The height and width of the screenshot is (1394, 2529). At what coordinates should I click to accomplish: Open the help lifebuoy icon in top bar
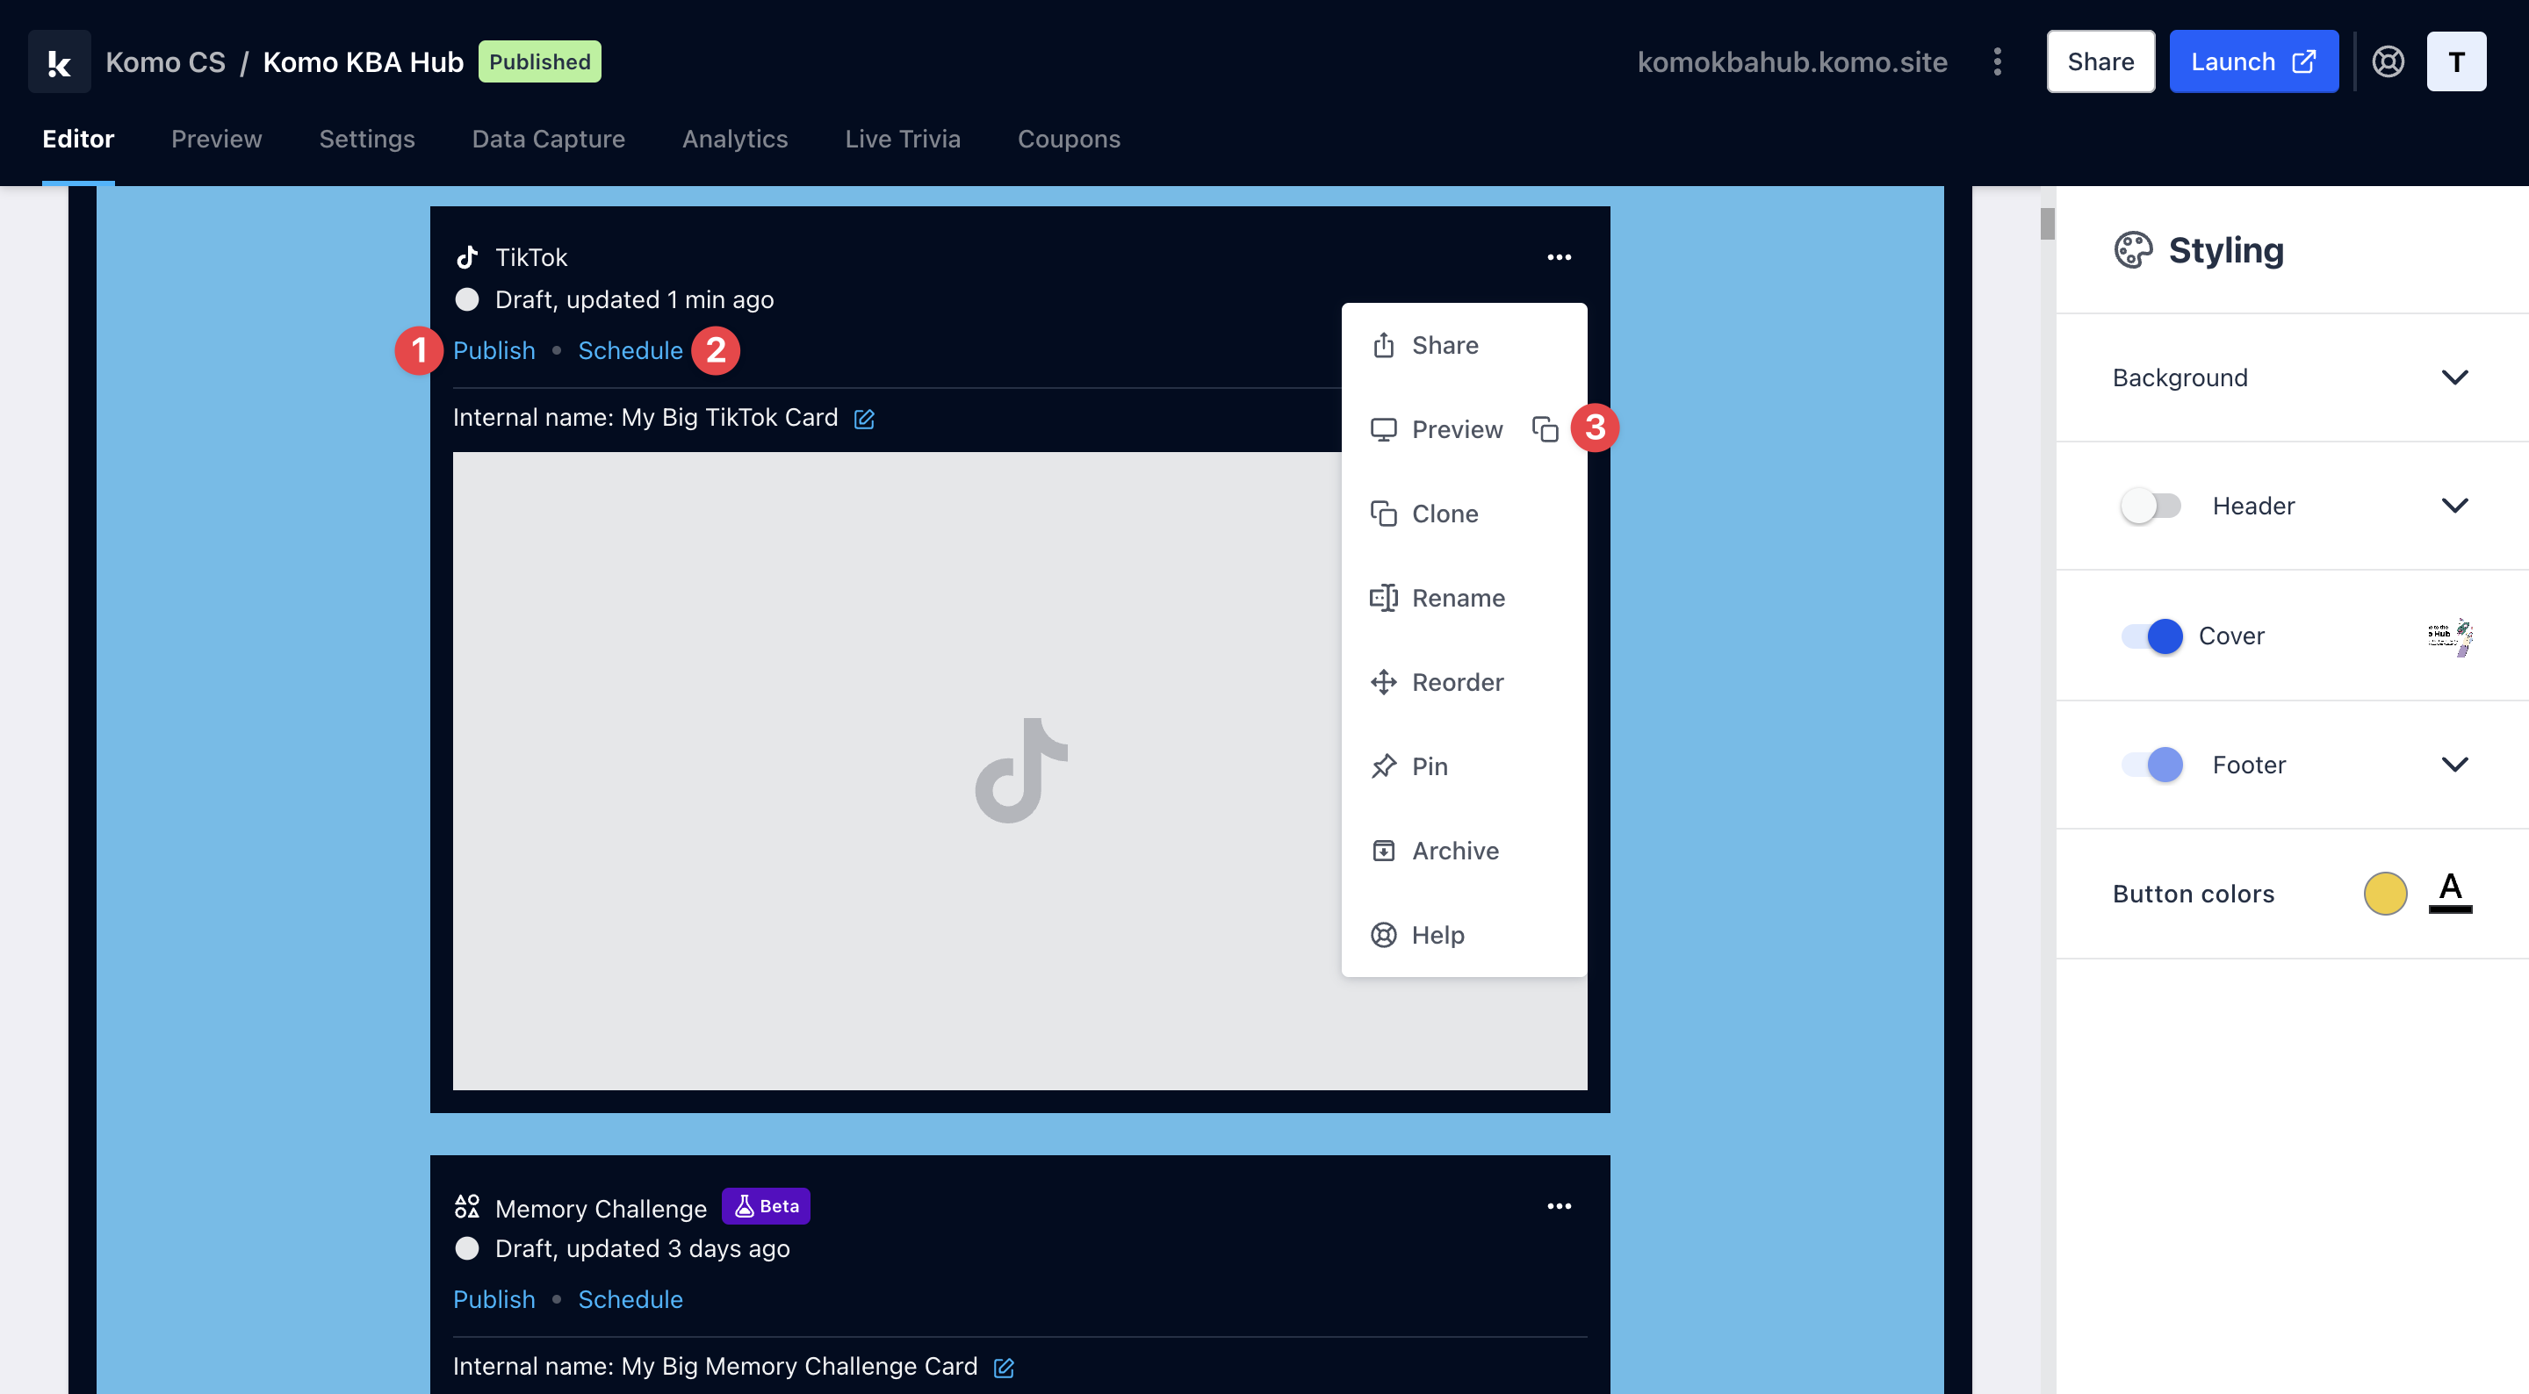(2388, 61)
